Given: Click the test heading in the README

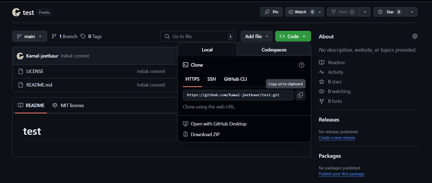Looking at the screenshot, I should pos(32,131).
